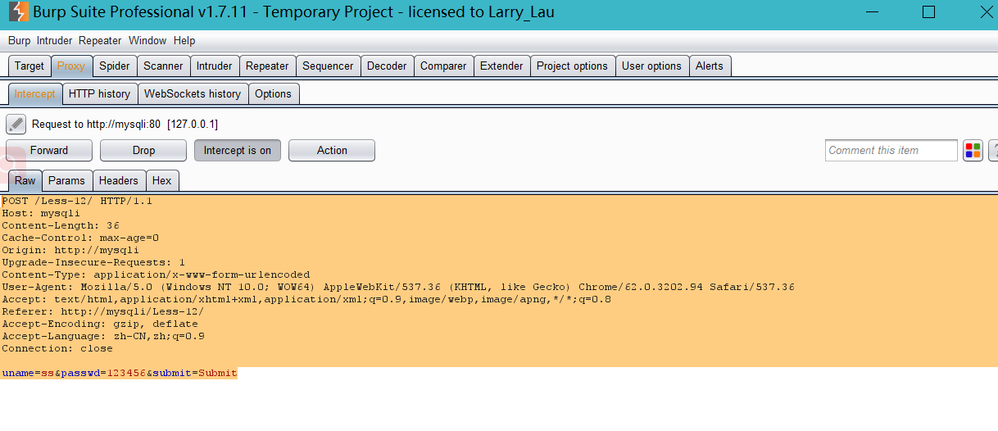
Task: Click the passwd=123456 parameter in body
Action: coord(103,373)
